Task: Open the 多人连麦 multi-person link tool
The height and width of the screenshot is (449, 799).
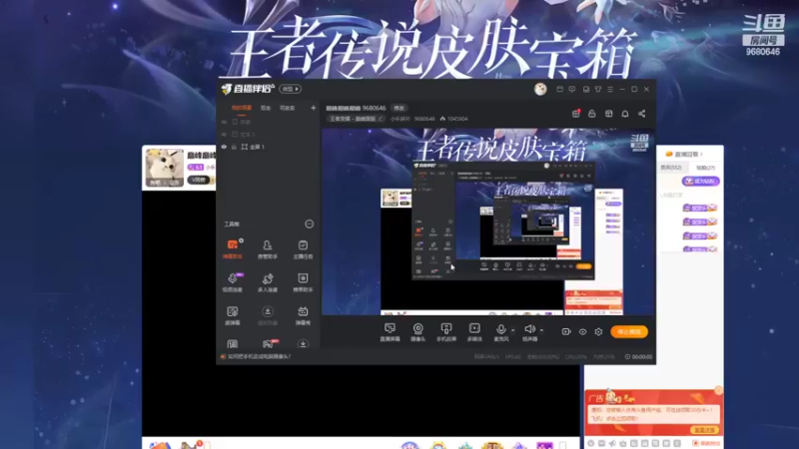Action: (x=268, y=282)
